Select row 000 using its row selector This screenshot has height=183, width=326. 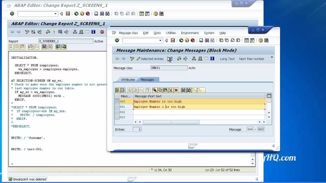point(117,101)
